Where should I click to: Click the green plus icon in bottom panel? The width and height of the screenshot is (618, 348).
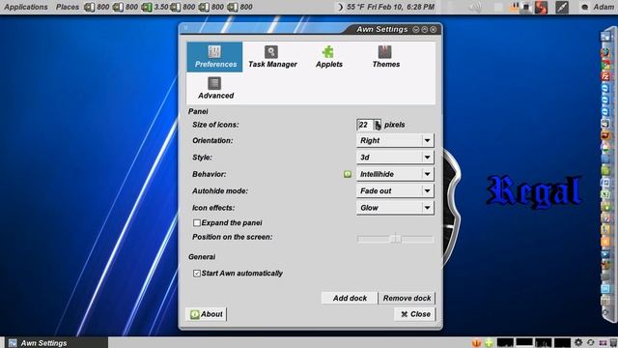coord(489,343)
